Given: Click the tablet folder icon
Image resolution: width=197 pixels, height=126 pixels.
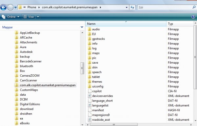Looking at the screenshot, I should point(89,77).
